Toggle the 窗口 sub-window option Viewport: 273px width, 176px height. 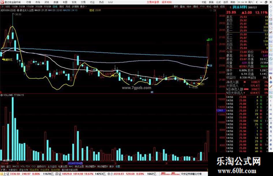pos(9,166)
